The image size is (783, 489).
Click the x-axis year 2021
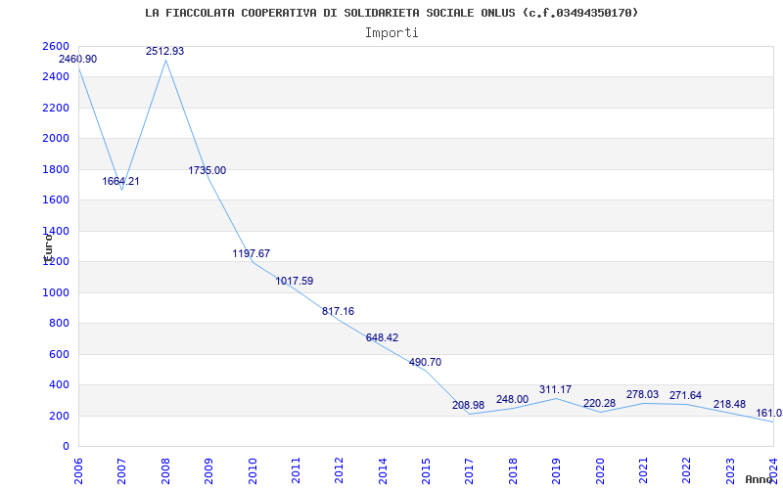click(x=643, y=471)
